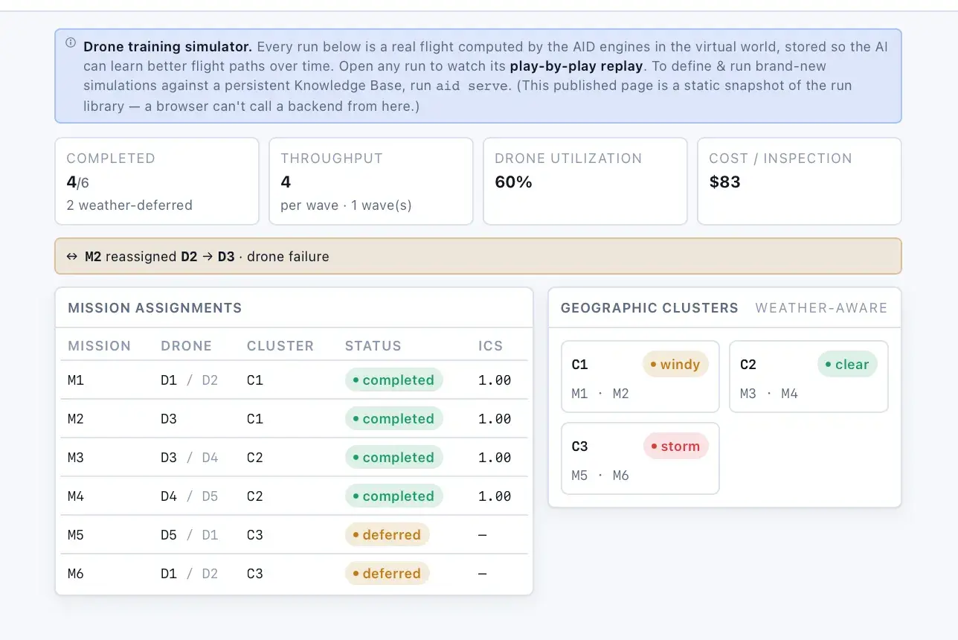The height and width of the screenshot is (640, 958).
Task: Click the reassignment arrows icon before M2
Action: pyautogui.click(x=72, y=257)
